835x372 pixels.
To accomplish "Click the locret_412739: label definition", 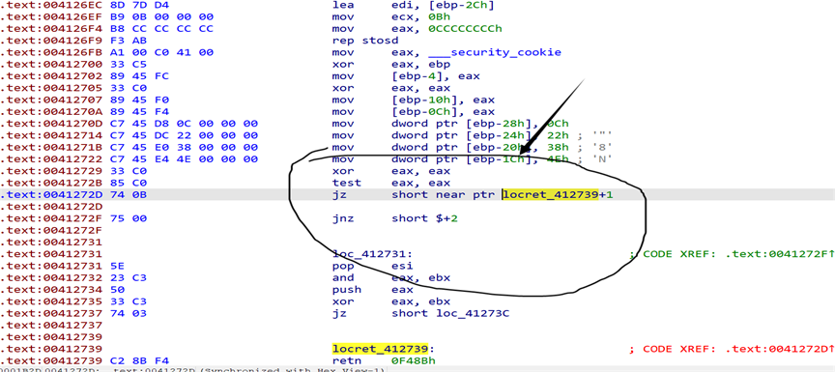I will (381, 349).
